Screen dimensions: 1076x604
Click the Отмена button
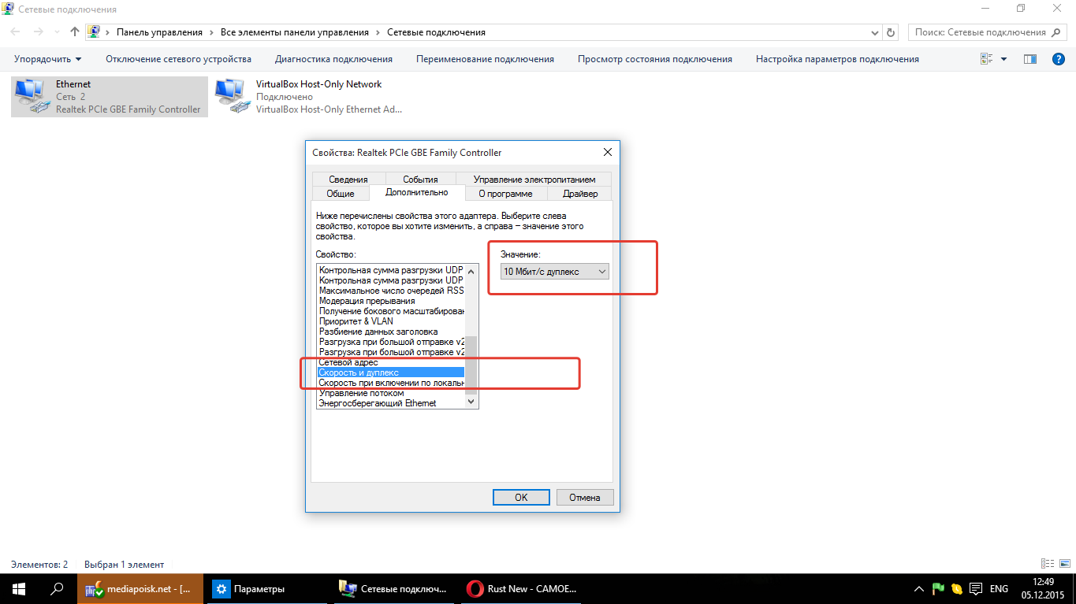pyautogui.click(x=585, y=497)
